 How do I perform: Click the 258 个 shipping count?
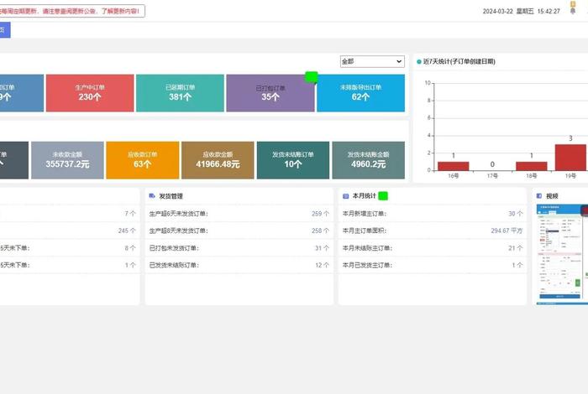pos(320,231)
